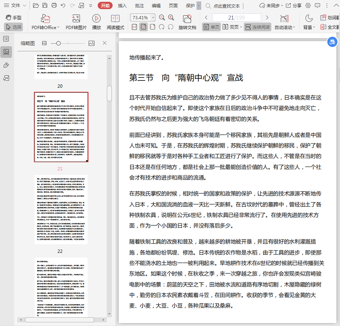Start slideshow with 播放 icon
Image resolution: width=340 pixels, height=326 pixels.
tap(96, 19)
